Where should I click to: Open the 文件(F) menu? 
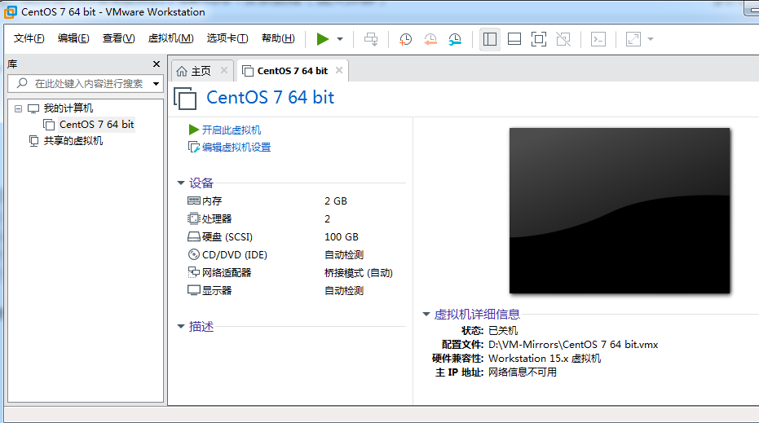coord(29,38)
